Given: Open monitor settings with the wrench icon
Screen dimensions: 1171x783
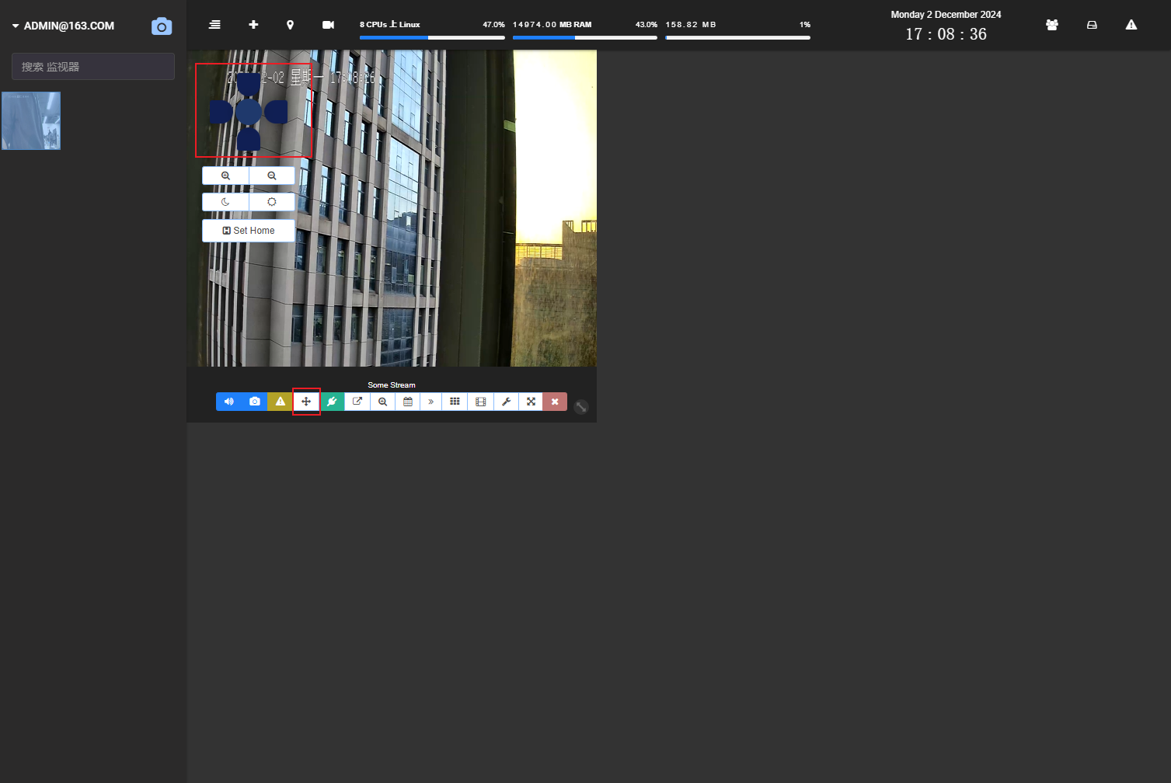Looking at the screenshot, I should point(506,402).
